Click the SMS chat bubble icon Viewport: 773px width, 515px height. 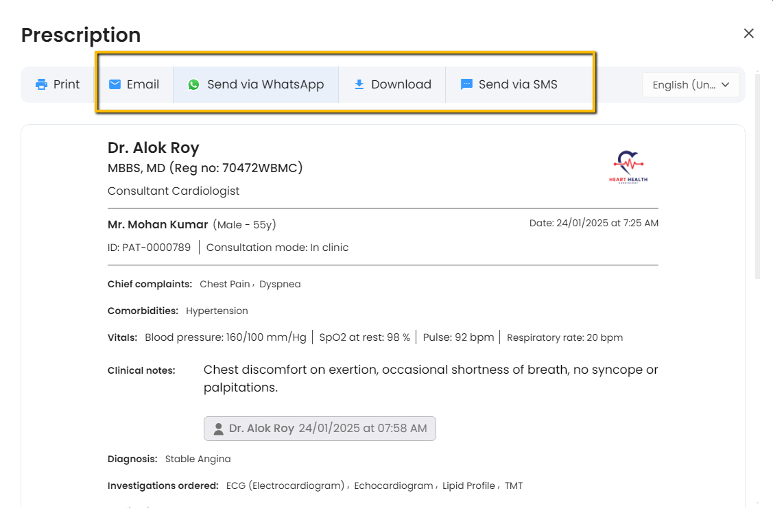[466, 84]
